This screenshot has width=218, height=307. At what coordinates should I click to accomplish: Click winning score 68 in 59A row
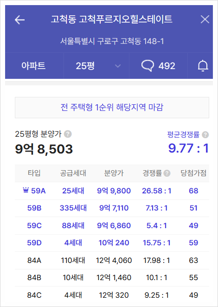[x=193, y=191]
